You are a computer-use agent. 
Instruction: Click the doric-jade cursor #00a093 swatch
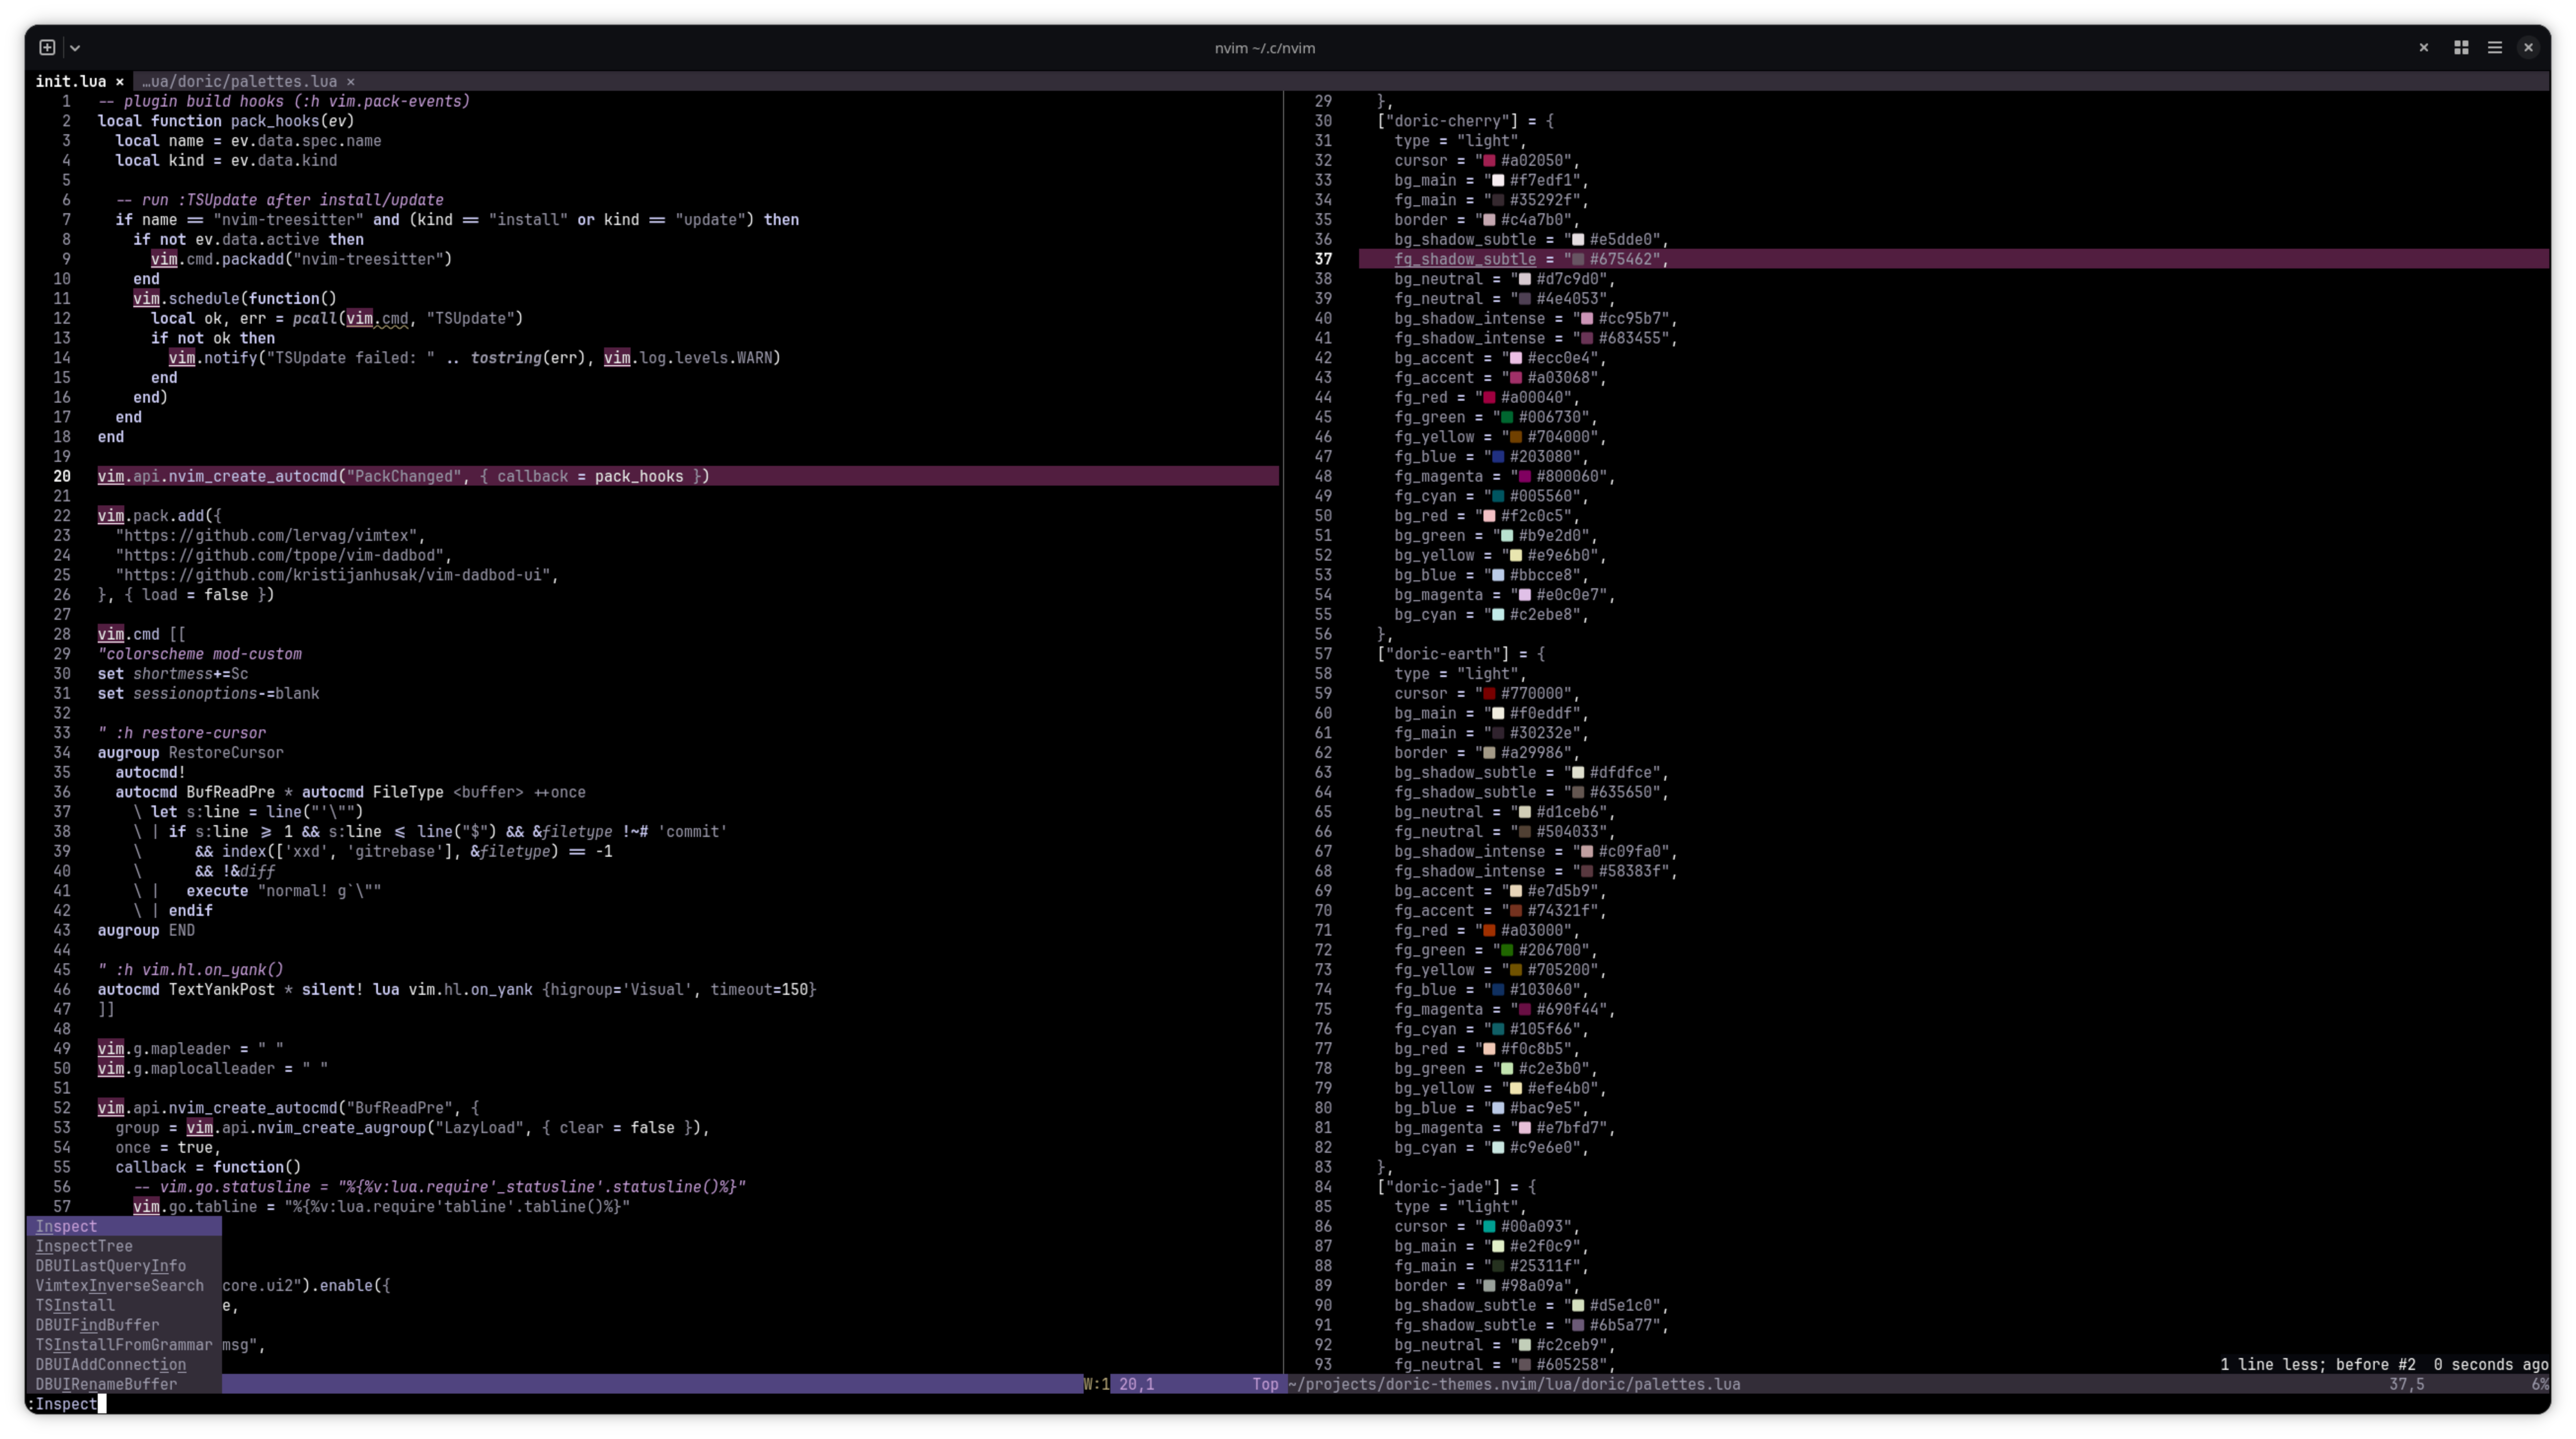click(1489, 1227)
